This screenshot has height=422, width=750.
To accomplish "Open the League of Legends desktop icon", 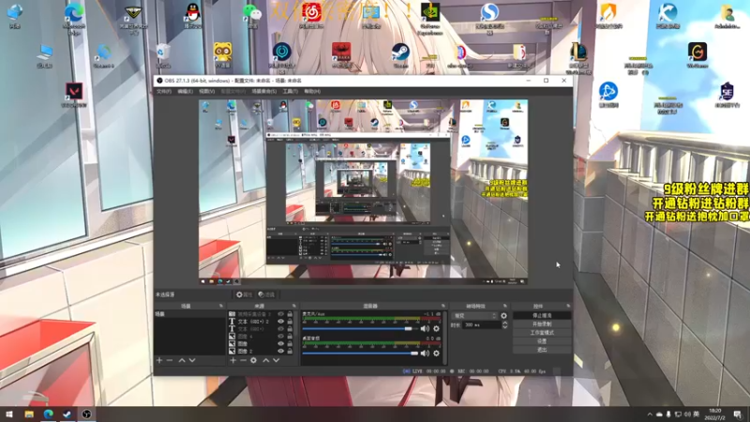I will pyautogui.click(x=578, y=58).
